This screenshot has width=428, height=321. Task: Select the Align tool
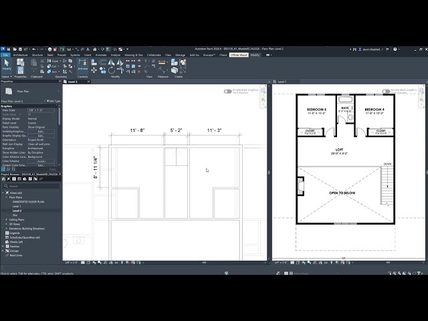point(94,62)
